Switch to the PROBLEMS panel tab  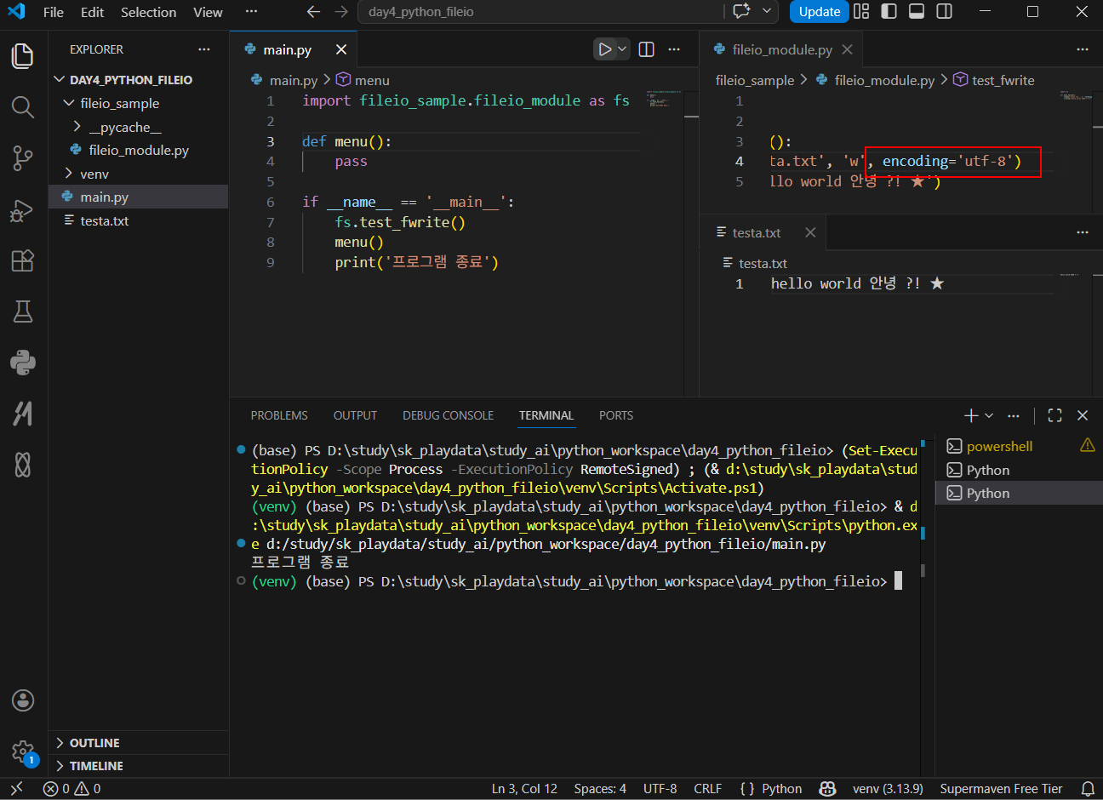pyautogui.click(x=279, y=415)
